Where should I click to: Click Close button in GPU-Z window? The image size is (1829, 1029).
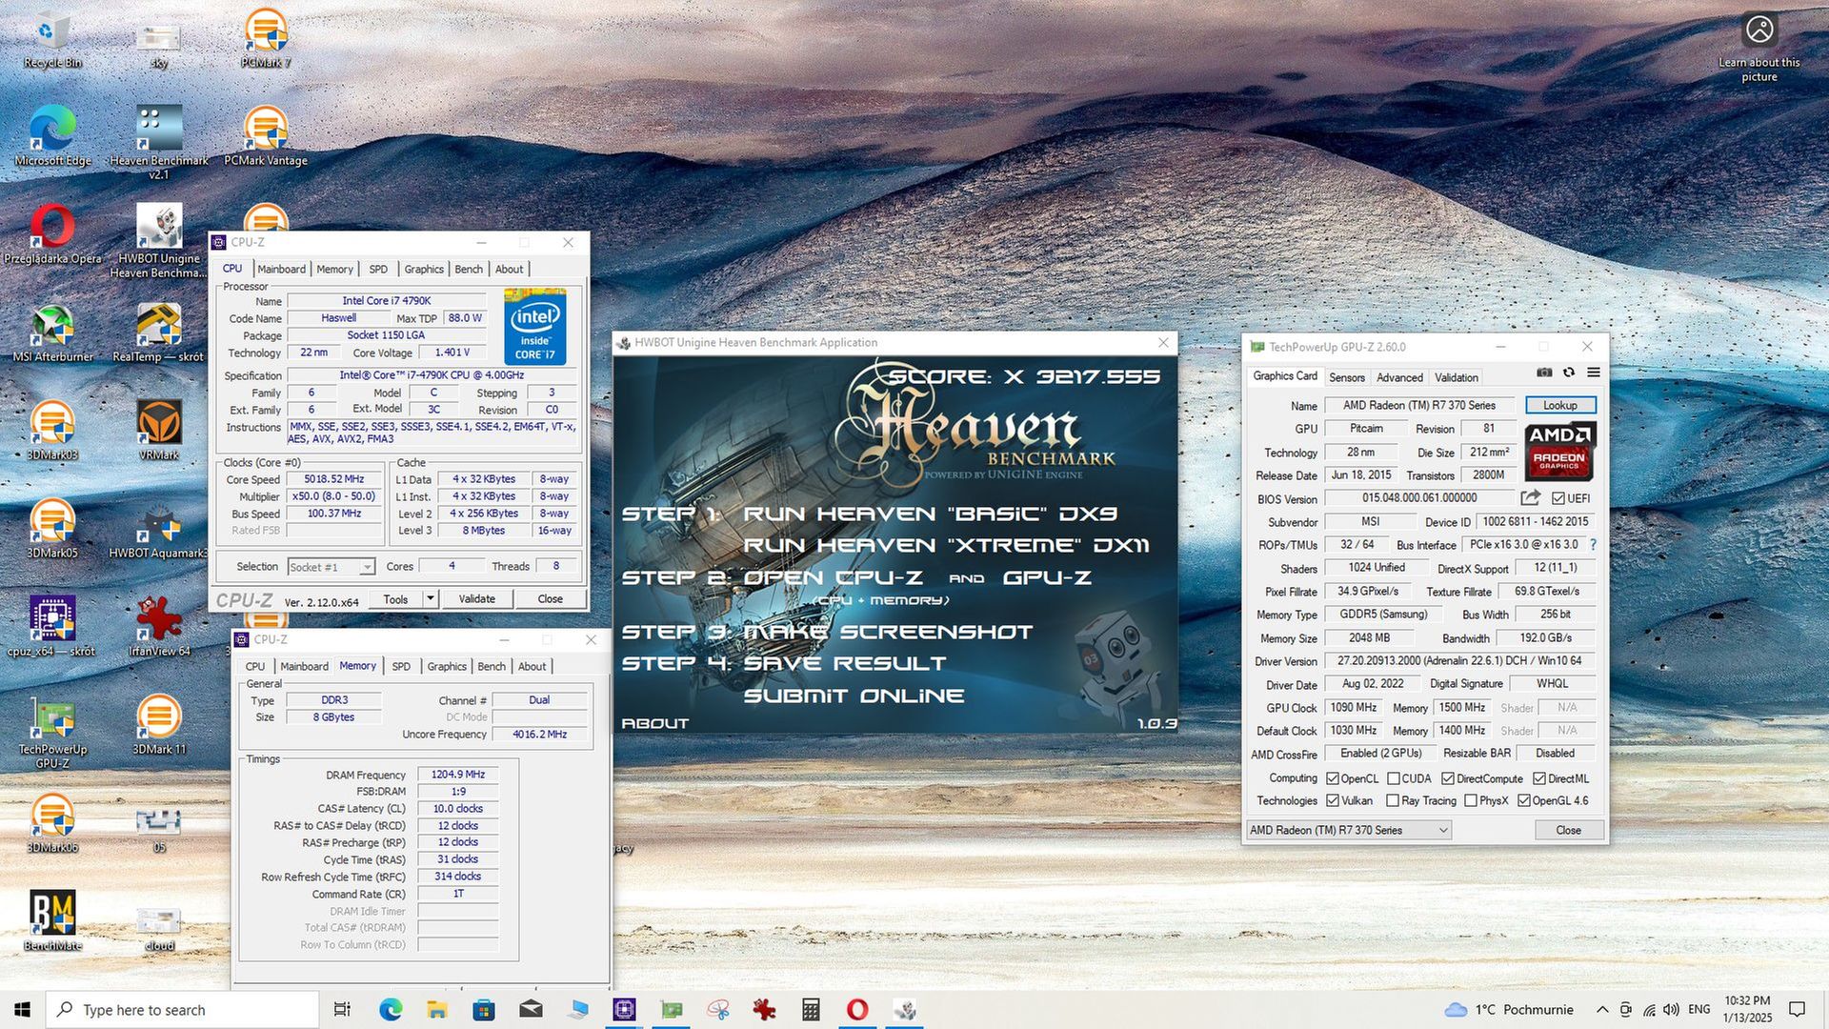[x=1568, y=830]
